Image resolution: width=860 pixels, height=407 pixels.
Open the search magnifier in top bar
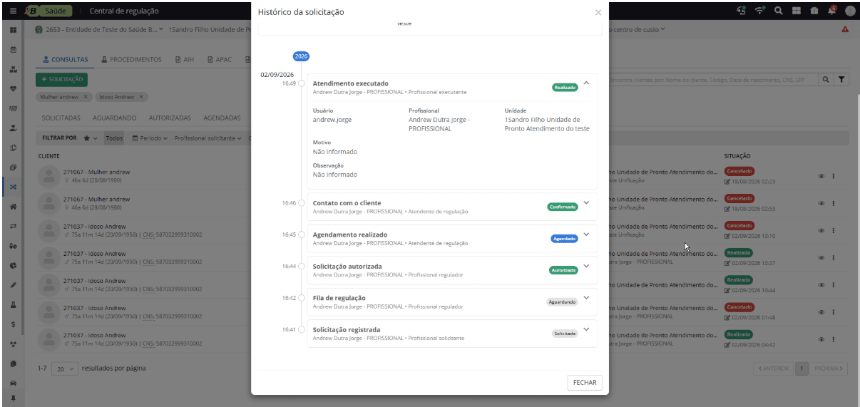pyautogui.click(x=779, y=11)
